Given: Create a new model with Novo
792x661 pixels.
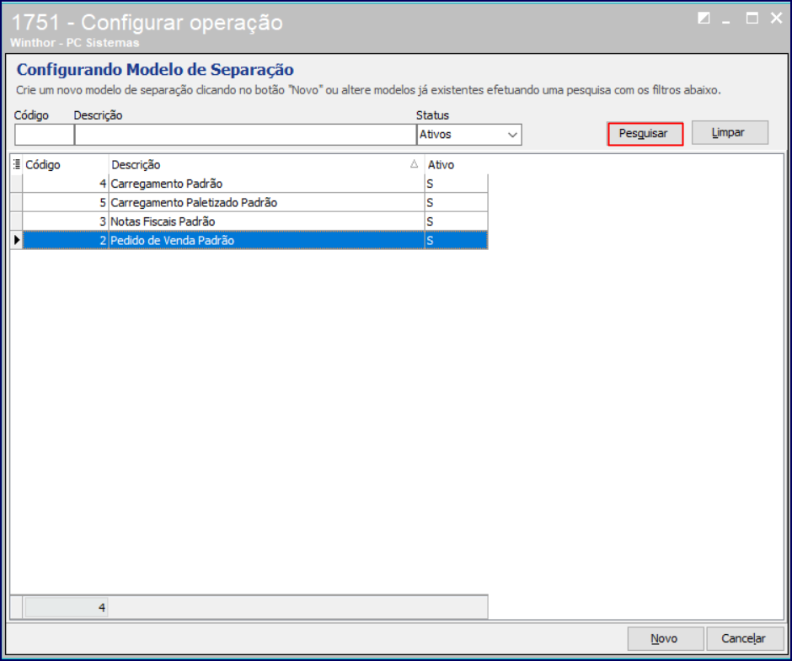Looking at the screenshot, I should point(666,639).
